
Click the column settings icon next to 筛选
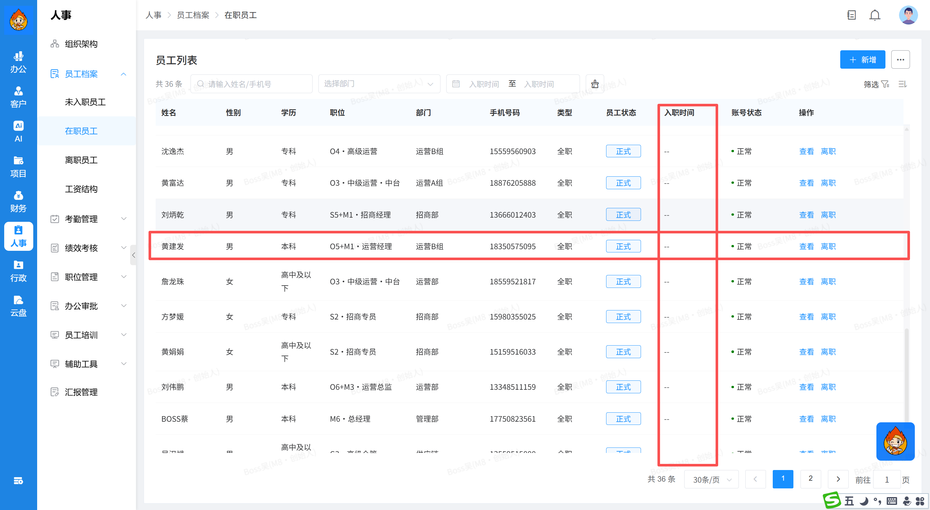(x=902, y=84)
